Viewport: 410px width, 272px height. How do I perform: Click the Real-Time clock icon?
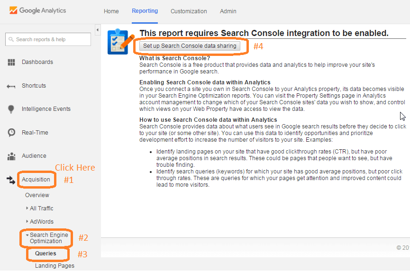coord(11,133)
